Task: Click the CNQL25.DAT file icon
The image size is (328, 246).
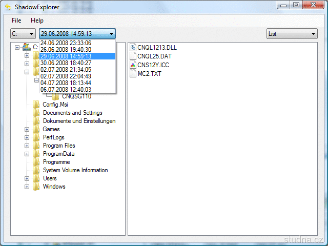Action: pyautogui.click(x=133, y=56)
